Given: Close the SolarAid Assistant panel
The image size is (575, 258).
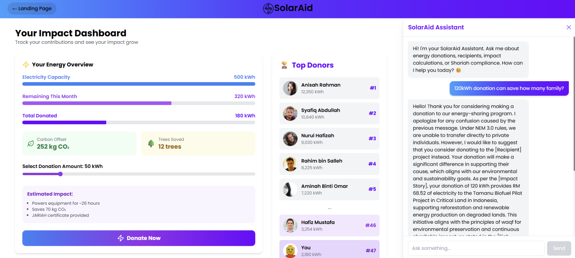Looking at the screenshot, I should point(569,27).
